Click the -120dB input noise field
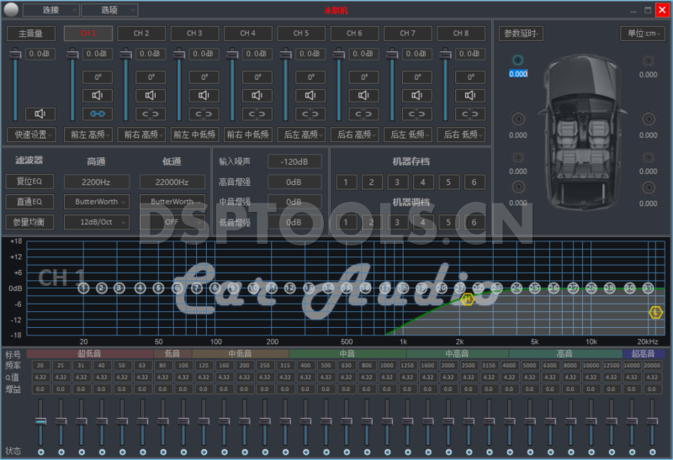The height and width of the screenshot is (460, 673). (294, 161)
